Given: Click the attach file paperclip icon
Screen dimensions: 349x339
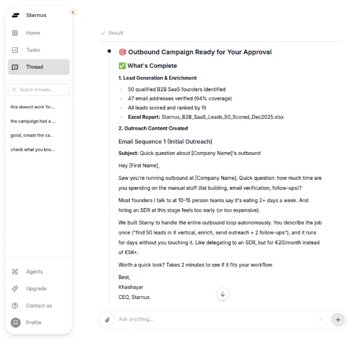Looking at the screenshot, I should coord(107,320).
